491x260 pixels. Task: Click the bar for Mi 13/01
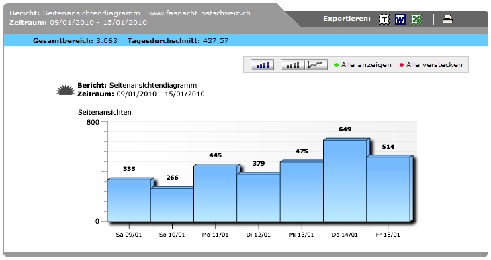(302, 192)
